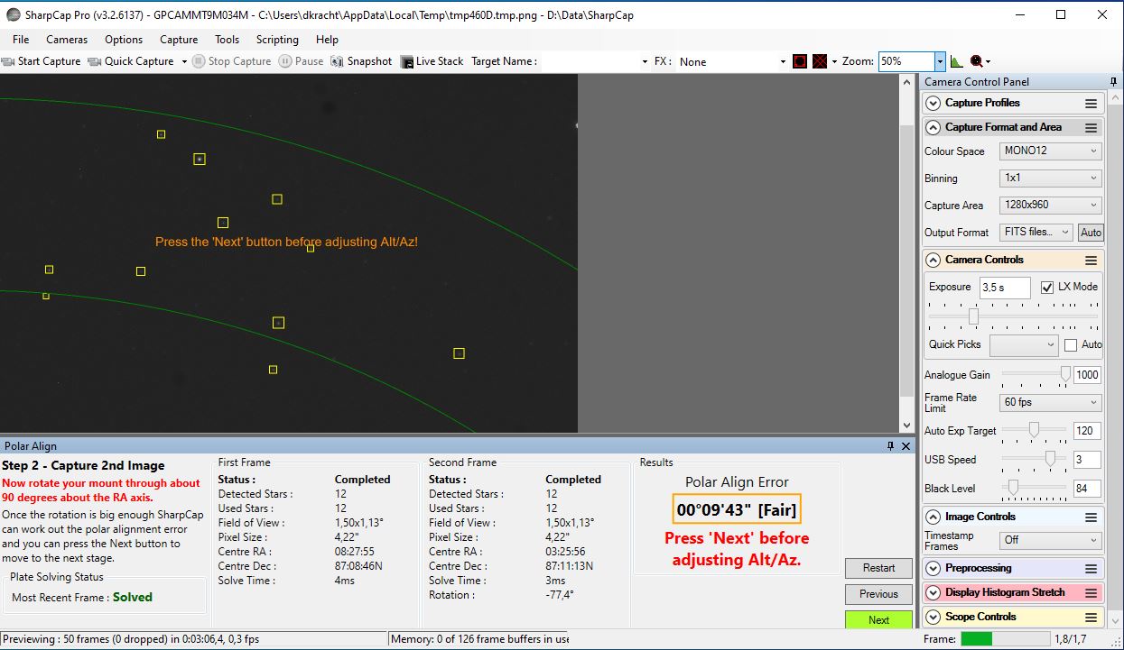Toggle the red reticule overlay icon
Image resolution: width=1124 pixels, height=650 pixels.
point(819,61)
